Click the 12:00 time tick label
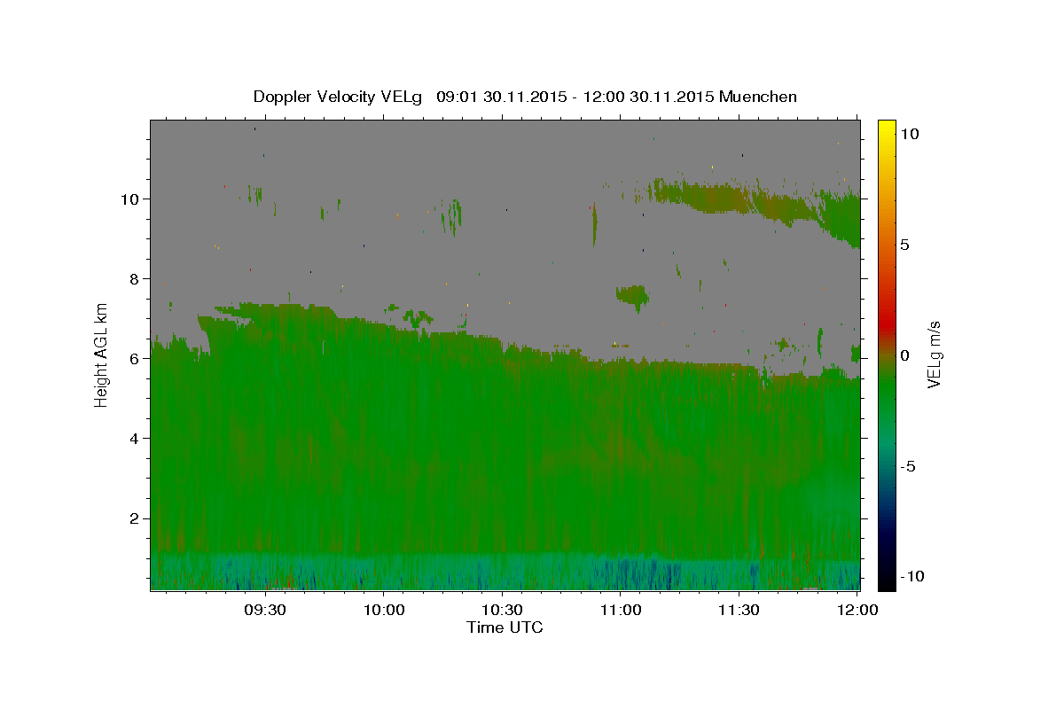 click(x=857, y=610)
